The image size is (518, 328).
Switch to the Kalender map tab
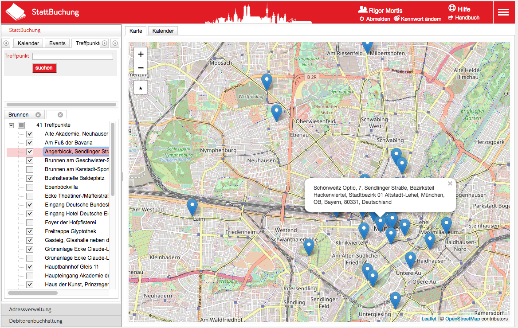pos(163,31)
